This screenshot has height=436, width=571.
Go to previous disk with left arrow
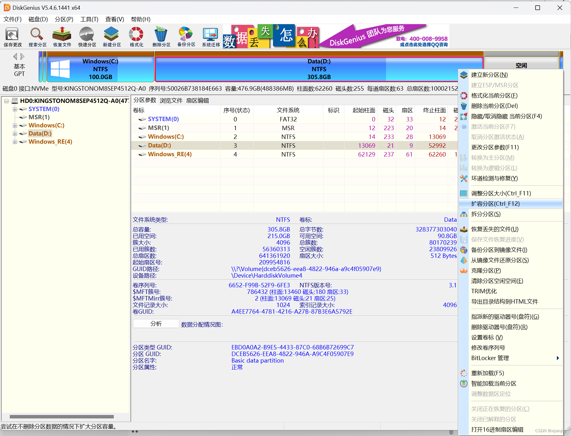15,56
